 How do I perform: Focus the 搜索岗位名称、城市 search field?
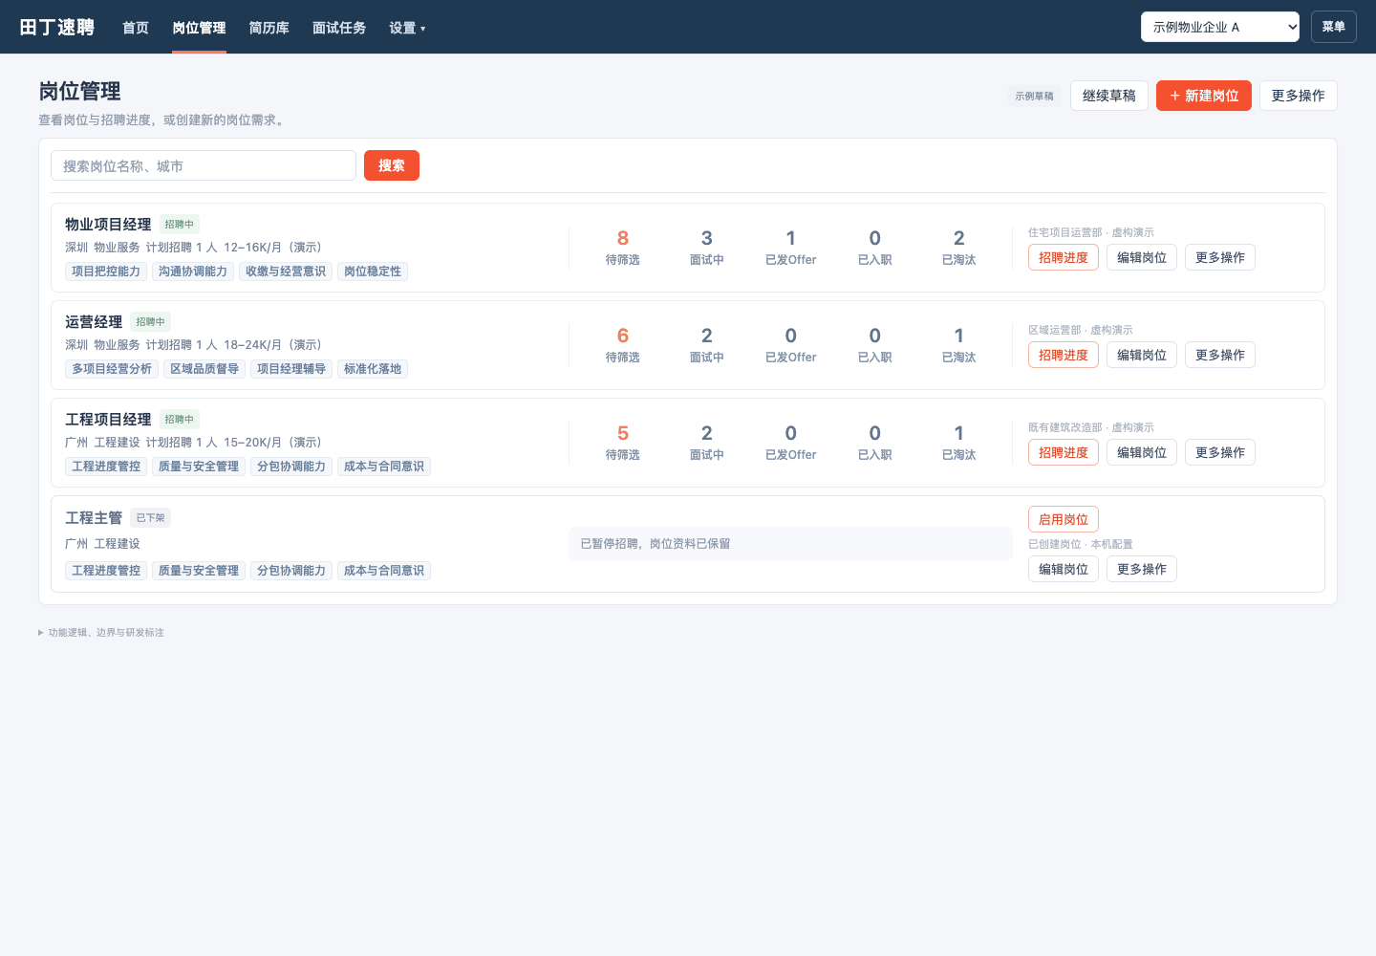(204, 165)
